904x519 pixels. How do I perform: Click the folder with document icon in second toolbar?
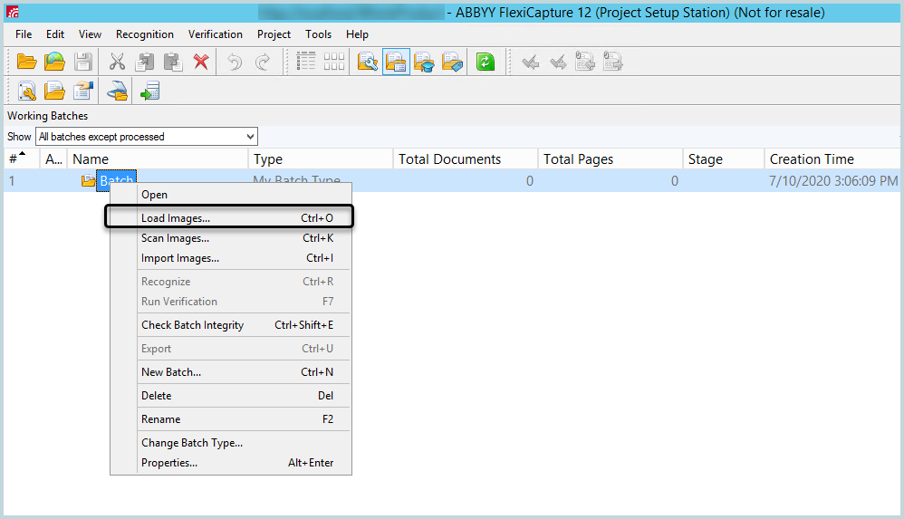tap(54, 91)
